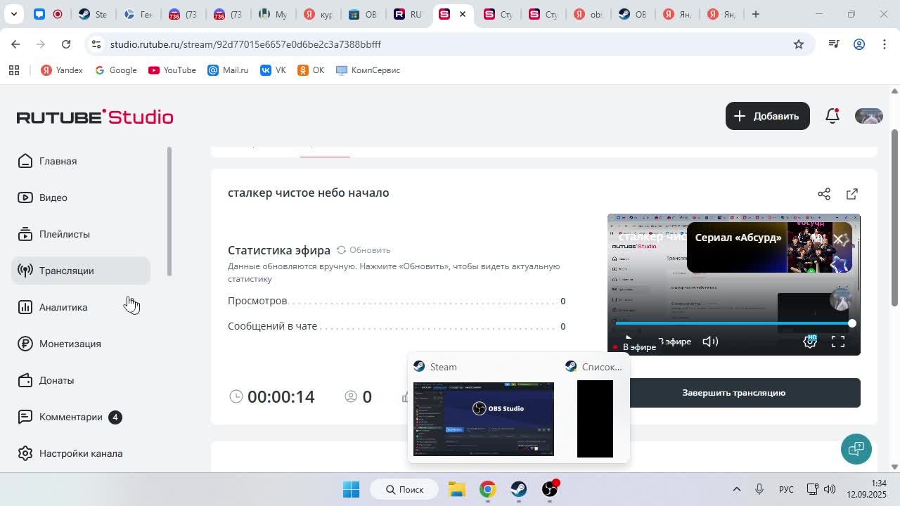Click the Steam taskbar icon
Viewport: 900px width, 506px height.
pyautogui.click(x=519, y=489)
